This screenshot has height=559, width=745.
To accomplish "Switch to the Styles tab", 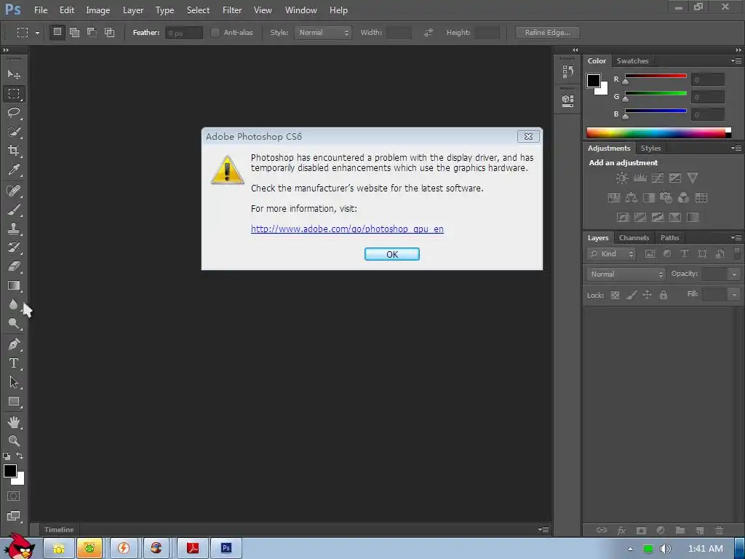I will point(650,148).
